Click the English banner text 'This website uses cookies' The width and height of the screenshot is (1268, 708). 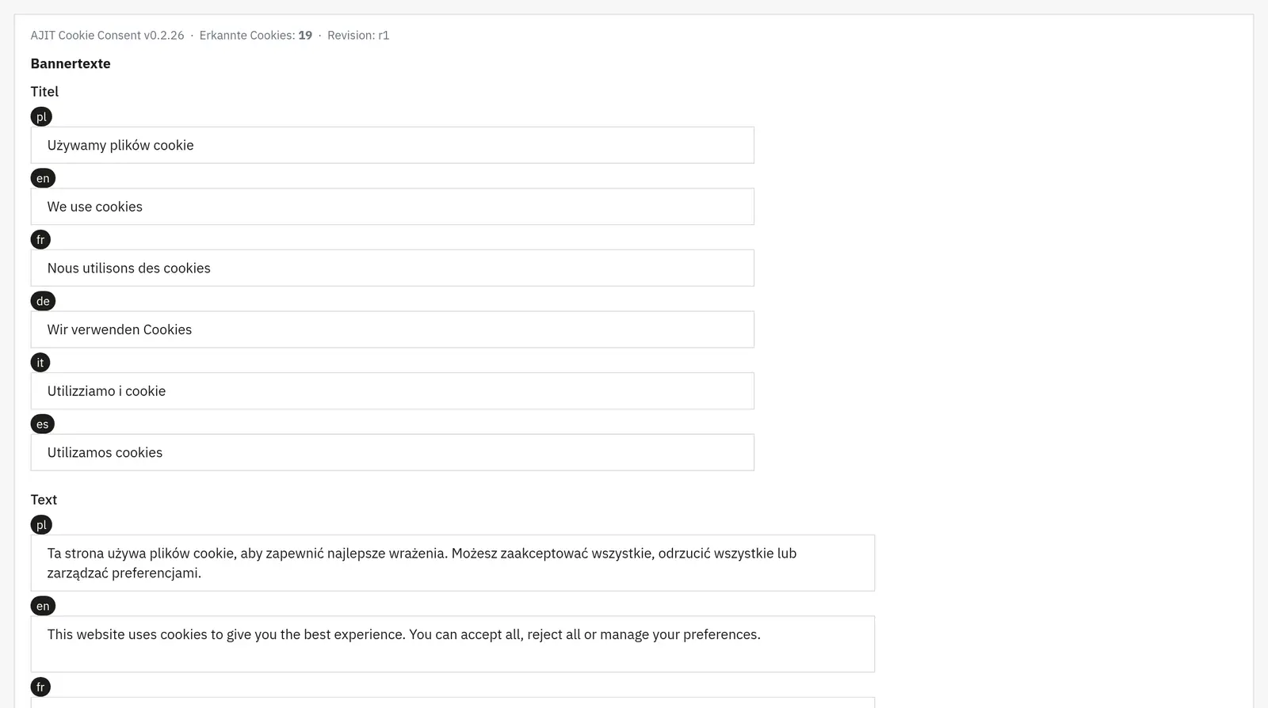(x=453, y=644)
